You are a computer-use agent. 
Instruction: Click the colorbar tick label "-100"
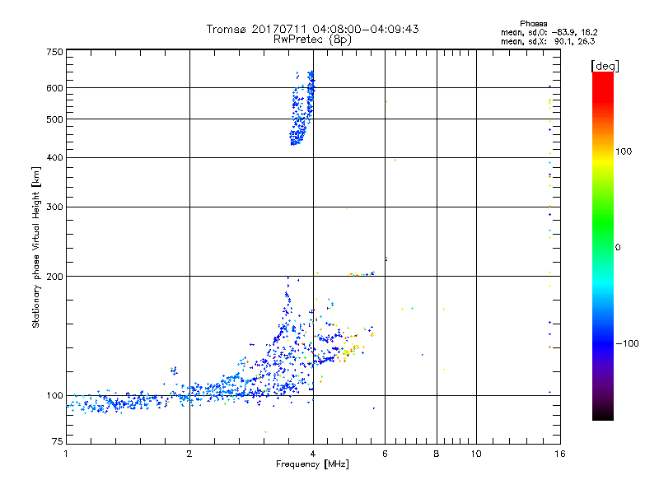[x=627, y=343]
